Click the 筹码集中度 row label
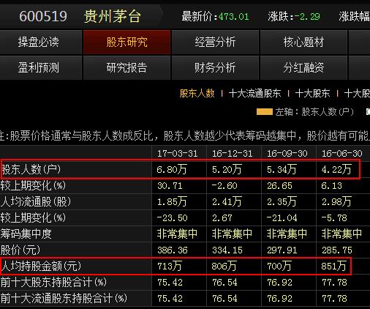This screenshot has height=309, width=370. click(x=26, y=234)
